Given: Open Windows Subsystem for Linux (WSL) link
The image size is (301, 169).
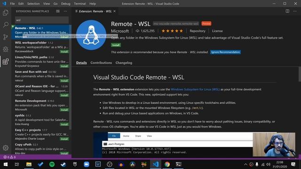Looking at the screenshot, I should click(x=195, y=89).
